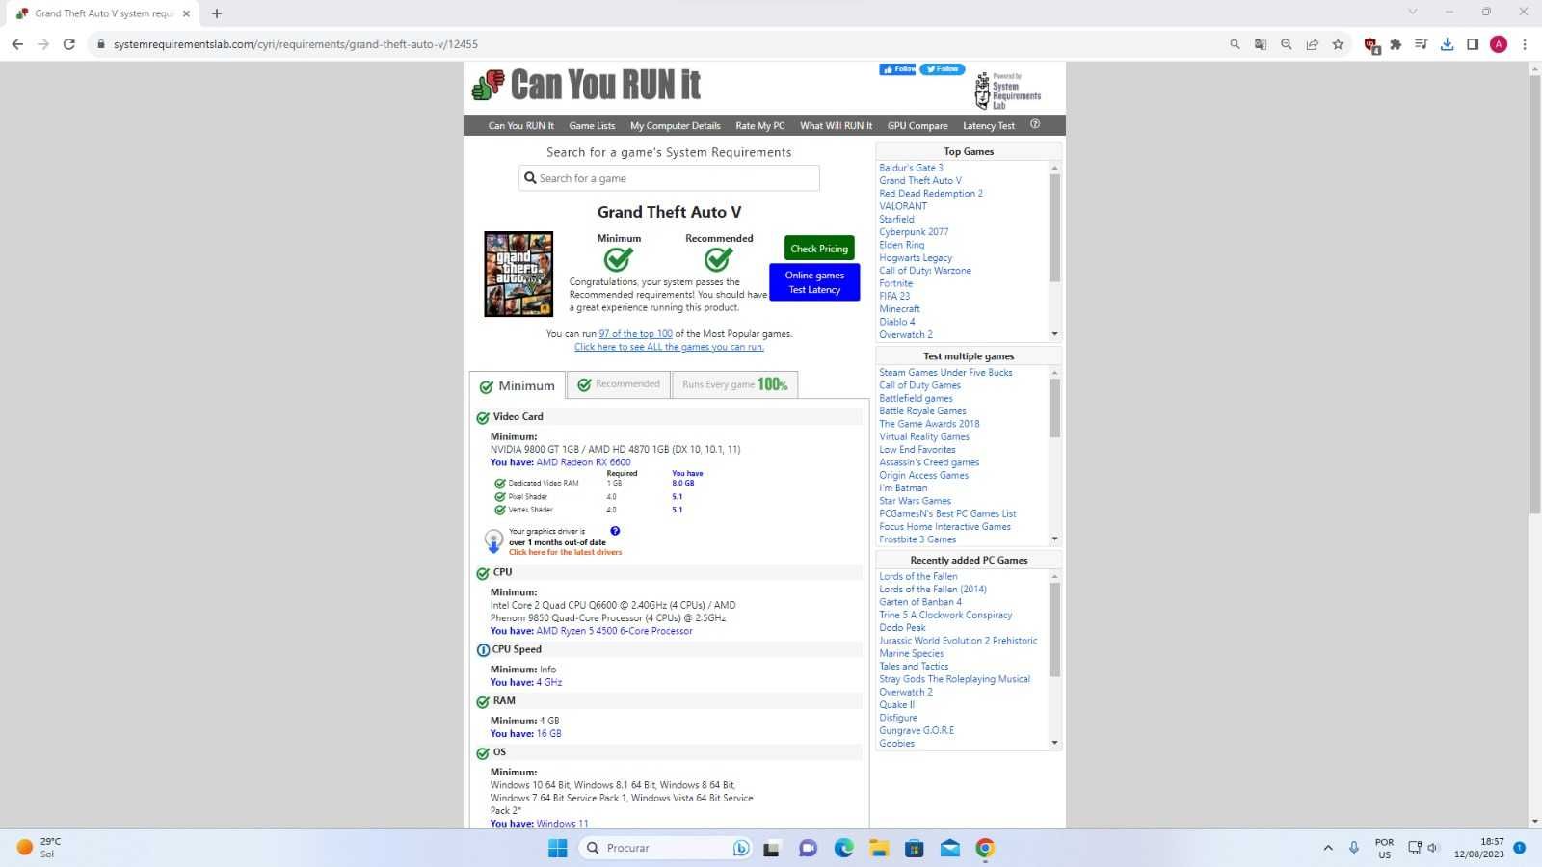1542x867 pixels.
Task: Click the Search for a game field
Action: tap(669, 178)
